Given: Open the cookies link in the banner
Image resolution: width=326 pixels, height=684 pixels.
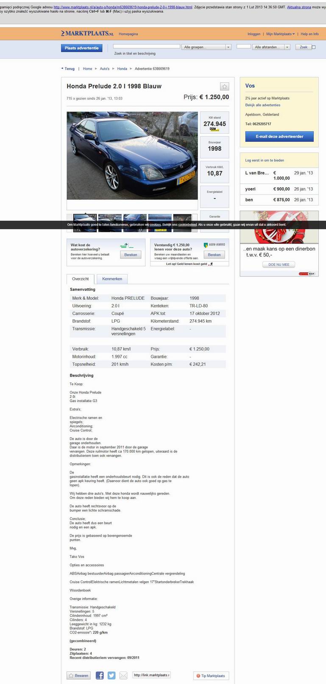Looking at the screenshot, I should tap(155, 225).
